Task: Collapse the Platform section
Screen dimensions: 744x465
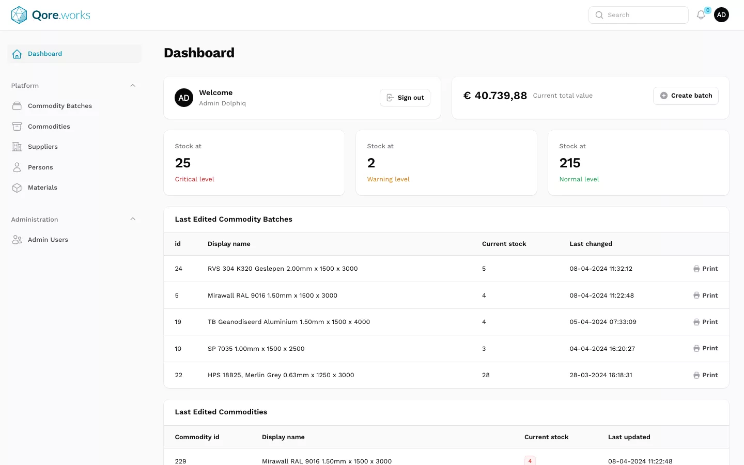Action: [x=133, y=86]
